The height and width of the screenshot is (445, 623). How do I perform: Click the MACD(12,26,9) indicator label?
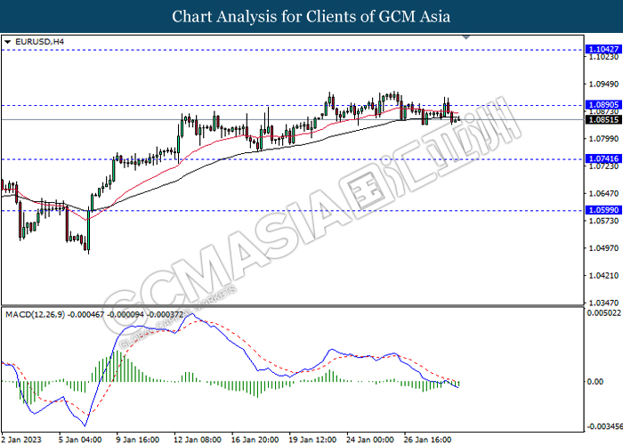tap(35, 315)
